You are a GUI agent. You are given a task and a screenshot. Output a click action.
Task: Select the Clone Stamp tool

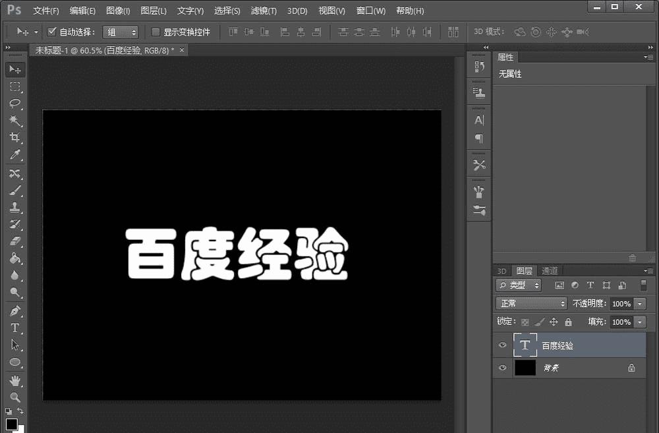click(15, 207)
